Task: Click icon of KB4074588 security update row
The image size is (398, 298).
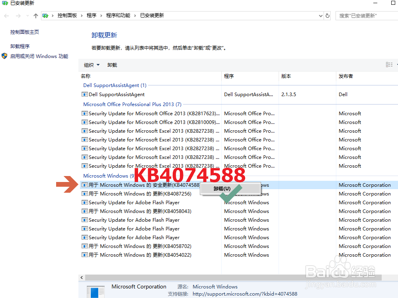Action: pos(84,185)
